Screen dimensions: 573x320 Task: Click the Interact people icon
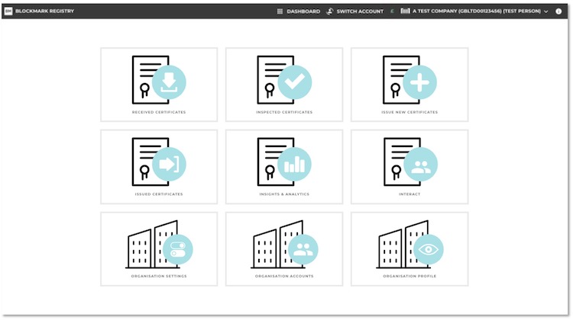(419, 164)
